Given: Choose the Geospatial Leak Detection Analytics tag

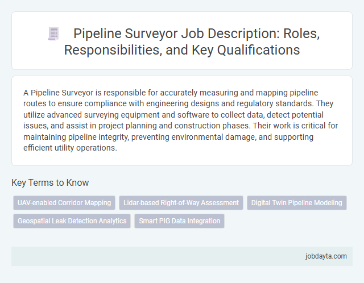Looking at the screenshot, I should pyautogui.click(x=72, y=221).
